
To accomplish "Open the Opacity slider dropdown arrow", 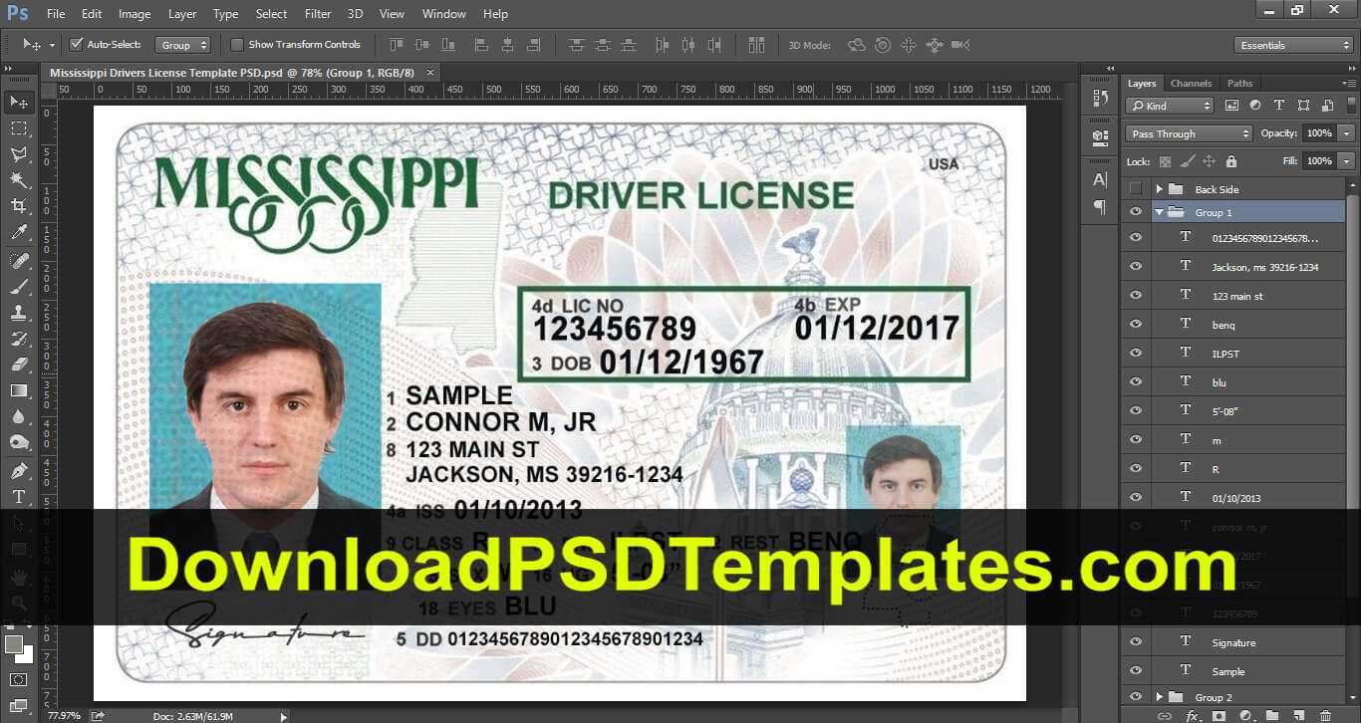I will (1347, 133).
